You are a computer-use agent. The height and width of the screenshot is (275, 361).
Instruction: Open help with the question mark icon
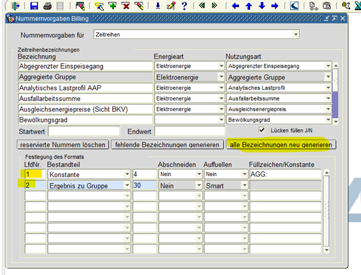click(x=184, y=6)
